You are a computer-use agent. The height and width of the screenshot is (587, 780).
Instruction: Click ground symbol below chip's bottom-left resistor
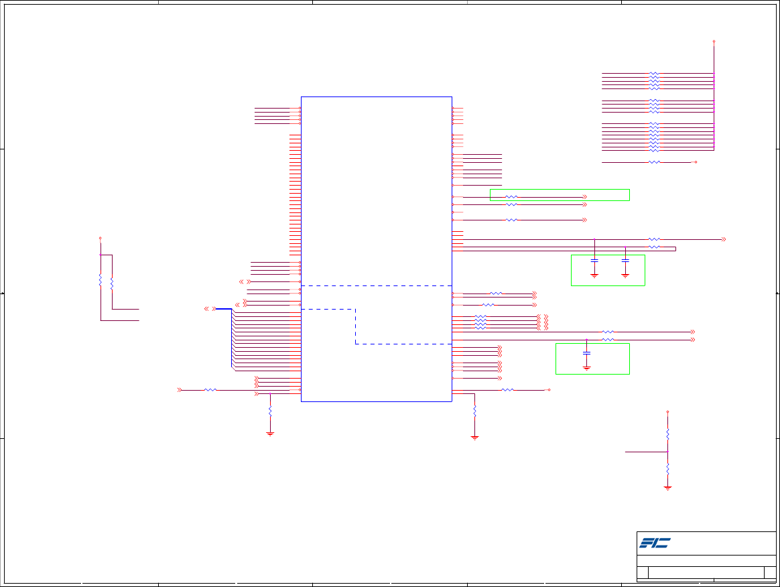pyautogui.click(x=270, y=434)
